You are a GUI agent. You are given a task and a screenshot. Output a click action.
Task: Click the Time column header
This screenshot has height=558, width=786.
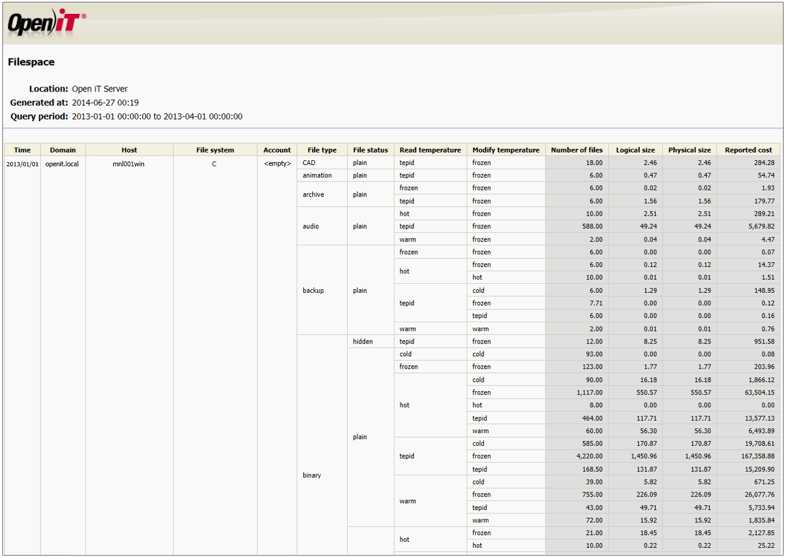[22, 150]
